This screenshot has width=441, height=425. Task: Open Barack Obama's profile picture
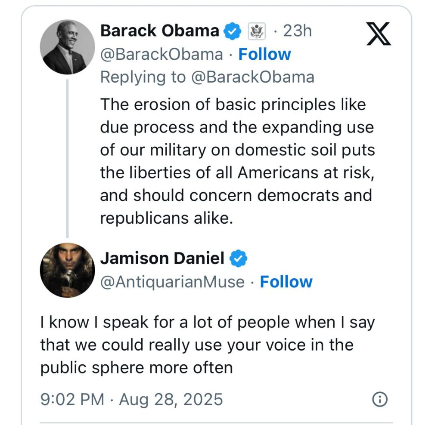[x=67, y=46]
